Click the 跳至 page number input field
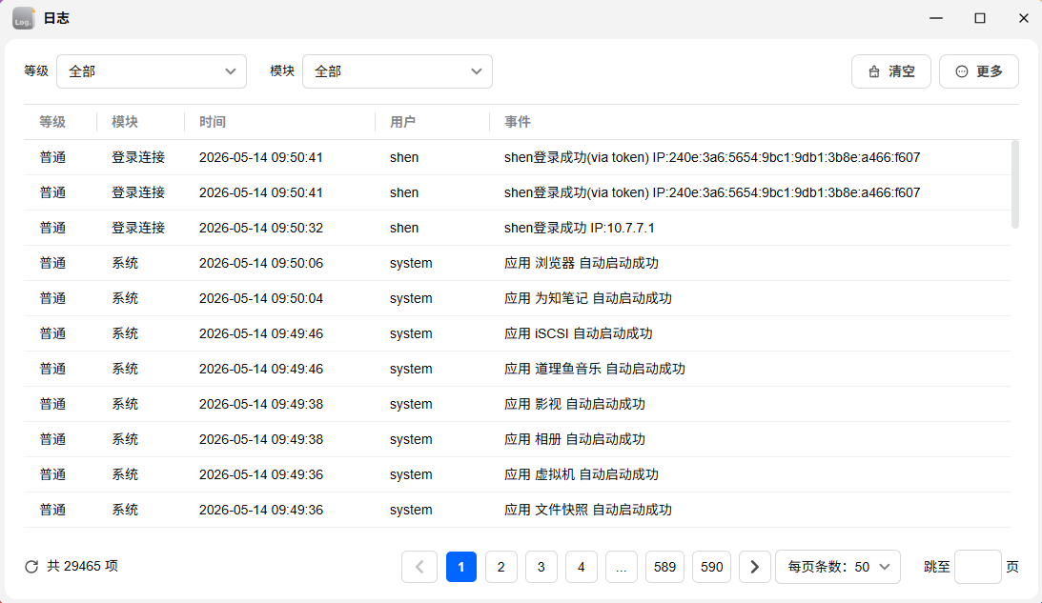The height and width of the screenshot is (603, 1042). point(977,567)
